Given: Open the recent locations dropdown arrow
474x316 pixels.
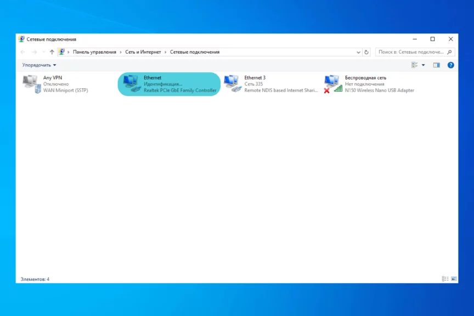Looking at the screenshot, I should tap(44, 52).
